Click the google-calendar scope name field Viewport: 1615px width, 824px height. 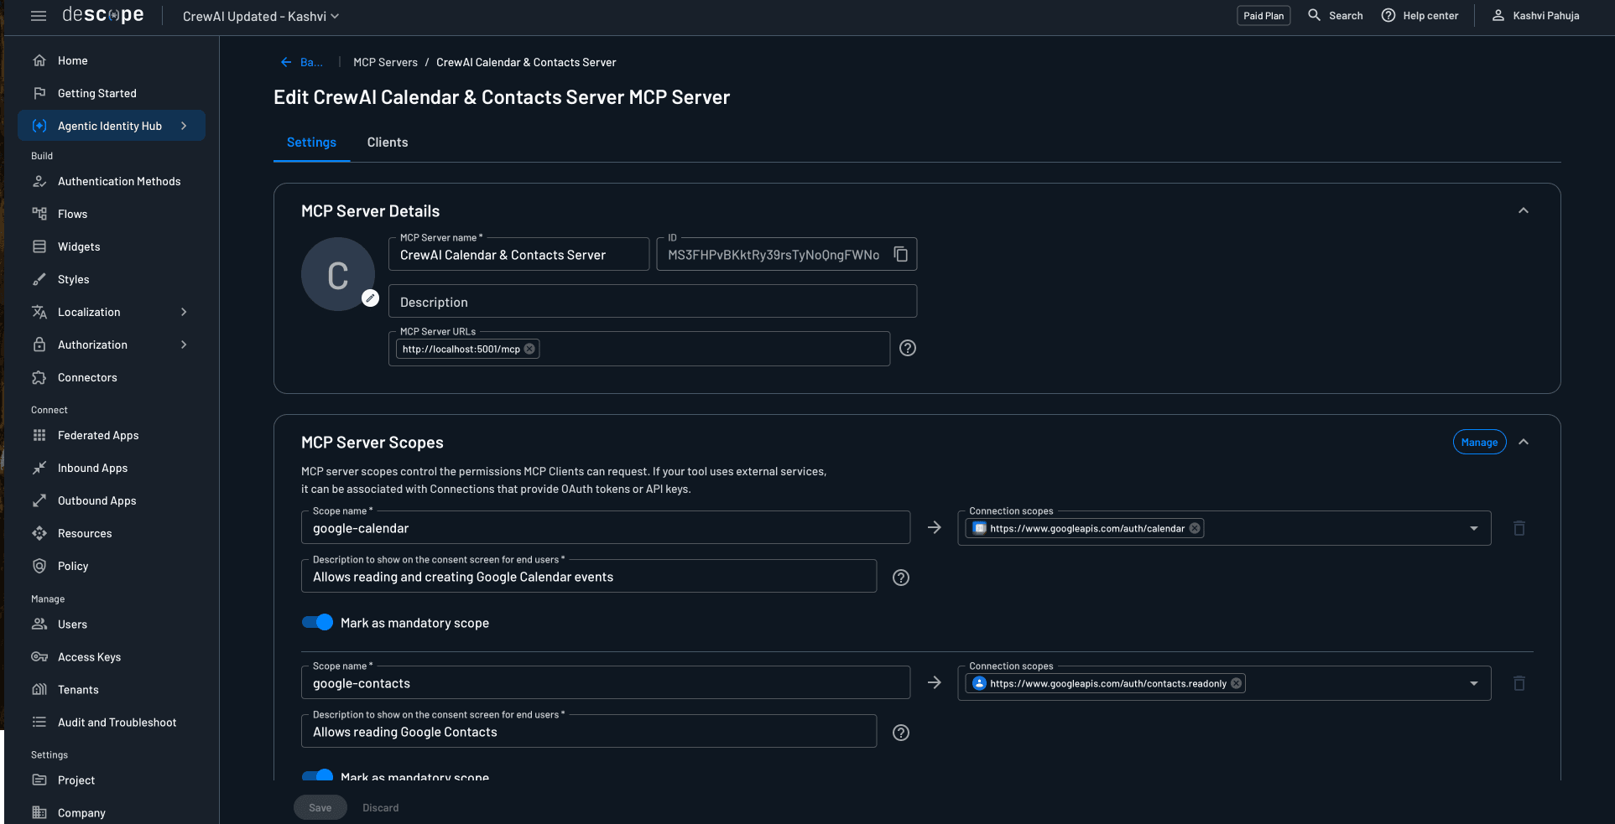[606, 528]
